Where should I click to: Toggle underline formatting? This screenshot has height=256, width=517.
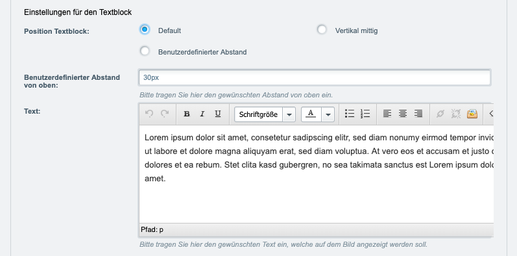point(217,114)
